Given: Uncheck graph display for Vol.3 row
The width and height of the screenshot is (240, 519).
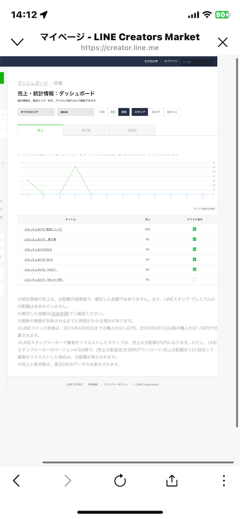Looking at the screenshot, I should 194,259.
